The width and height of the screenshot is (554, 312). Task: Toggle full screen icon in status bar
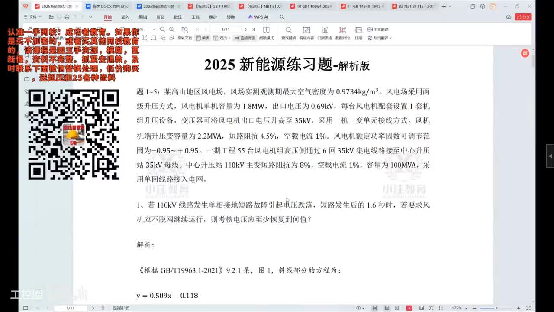529,308
